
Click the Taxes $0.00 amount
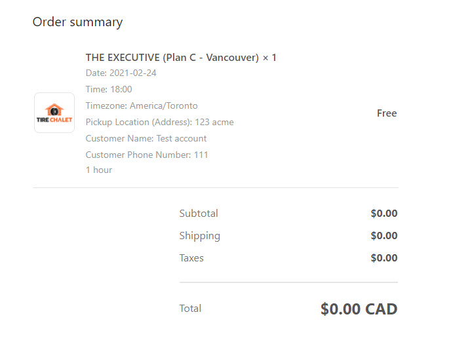click(x=384, y=257)
